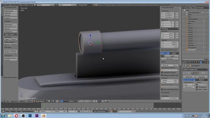Open the Файл menu

8,5
